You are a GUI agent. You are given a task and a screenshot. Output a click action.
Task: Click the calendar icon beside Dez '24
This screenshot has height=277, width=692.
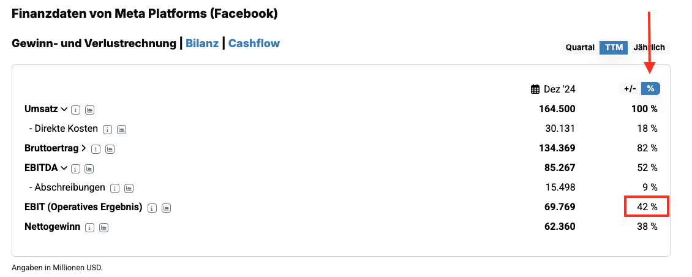535,89
